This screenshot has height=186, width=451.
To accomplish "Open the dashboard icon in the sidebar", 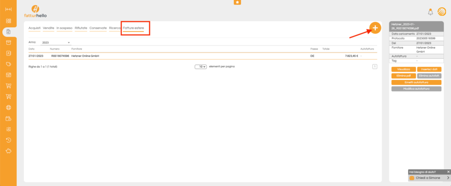I will click(8, 21).
